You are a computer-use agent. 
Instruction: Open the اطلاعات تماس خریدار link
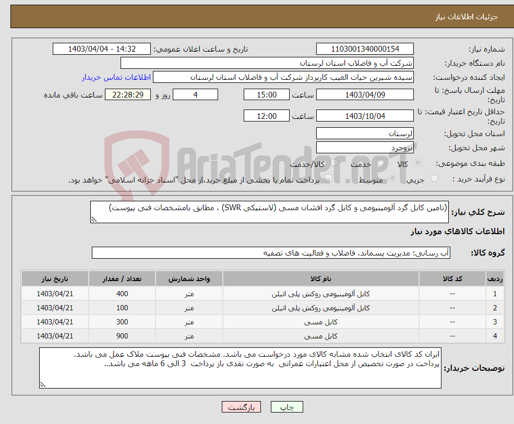[x=116, y=77]
